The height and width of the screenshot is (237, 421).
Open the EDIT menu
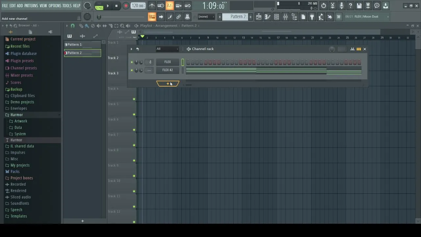point(12,6)
